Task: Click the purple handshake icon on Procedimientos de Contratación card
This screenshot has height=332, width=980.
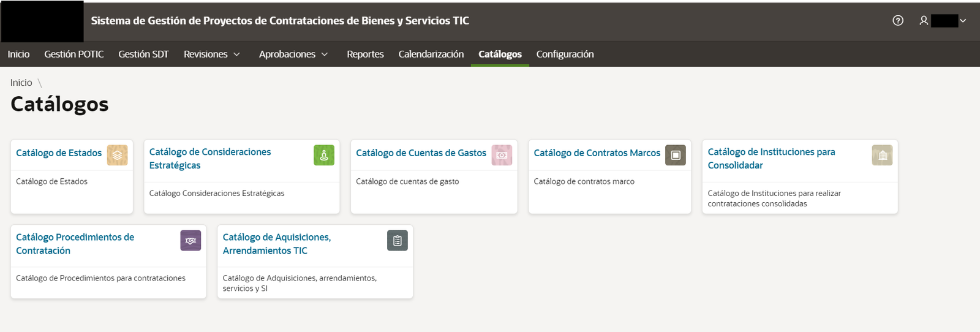Action: pyautogui.click(x=190, y=240)
